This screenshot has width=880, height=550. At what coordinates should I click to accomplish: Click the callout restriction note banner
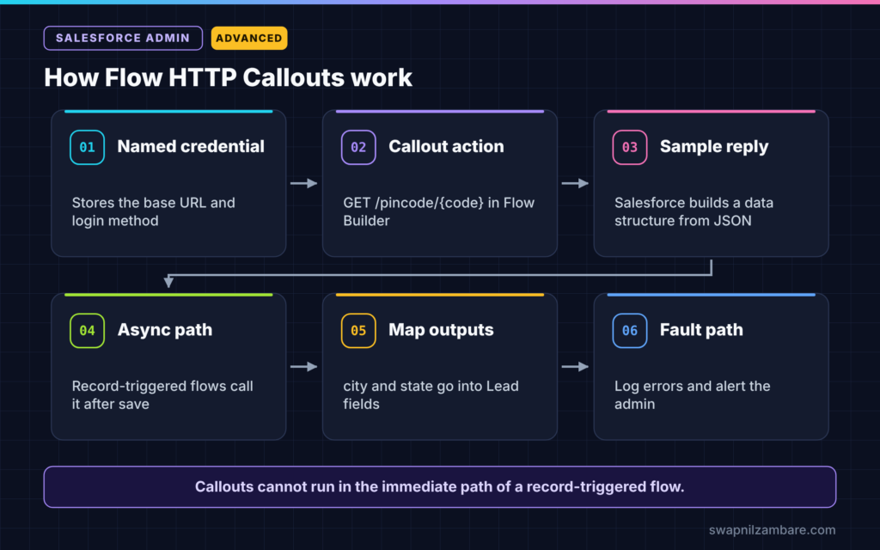pos(440,486)
